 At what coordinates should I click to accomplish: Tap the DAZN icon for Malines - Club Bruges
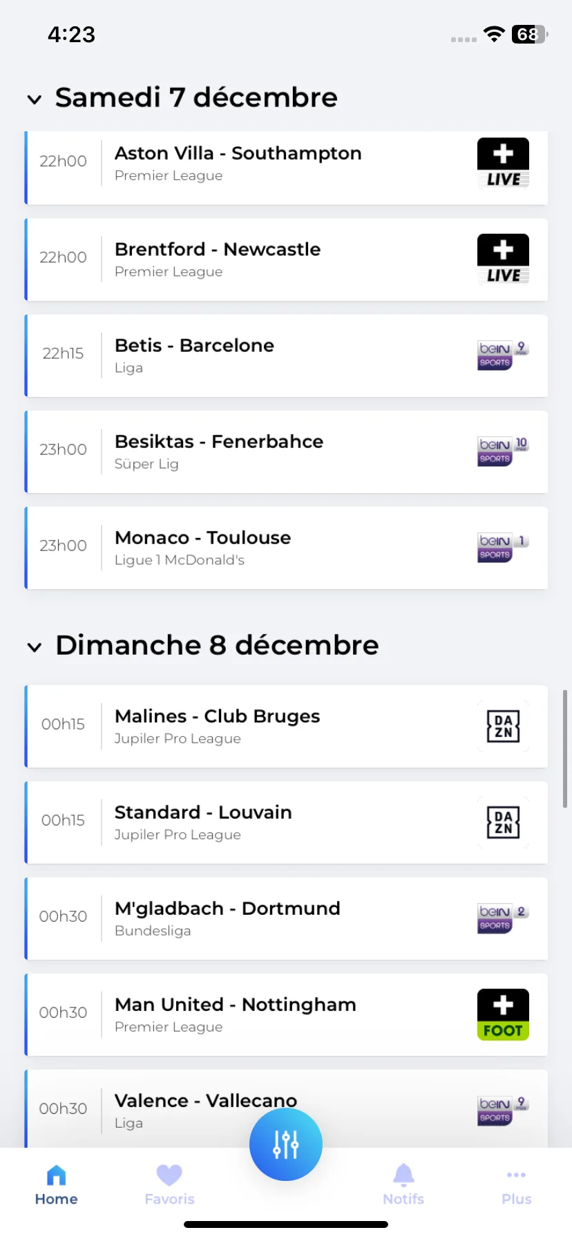coord(503,727)
